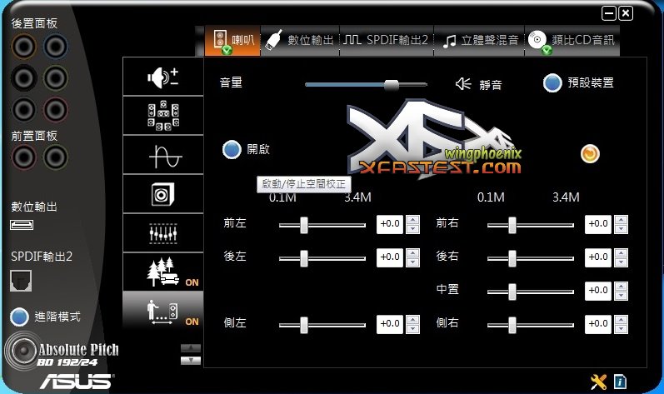Open the environment effects page with trees icon

(163, 272)
